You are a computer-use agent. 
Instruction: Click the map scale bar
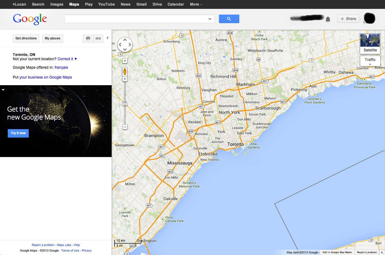[128, 243]
